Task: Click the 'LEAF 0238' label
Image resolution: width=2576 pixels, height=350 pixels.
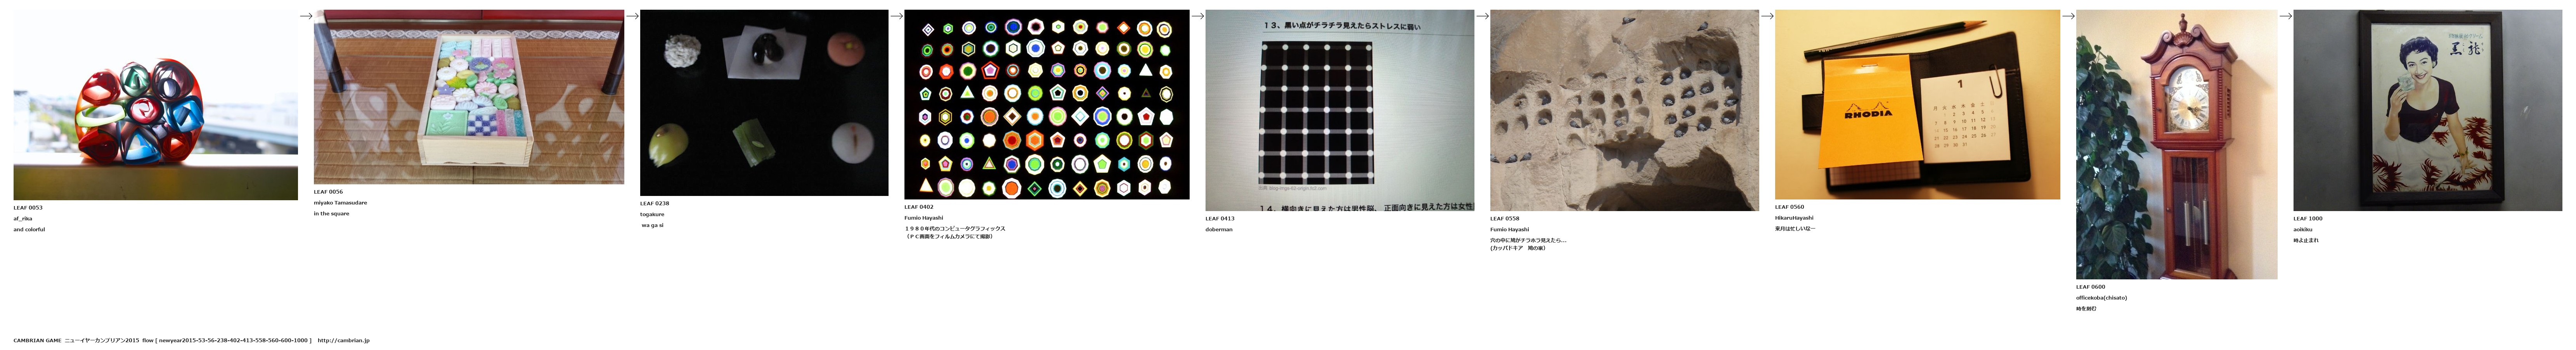Action: (655, 204)
